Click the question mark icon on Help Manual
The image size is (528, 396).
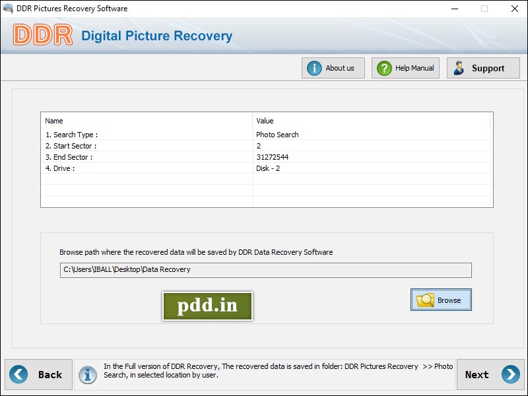[x=383, y=68]
